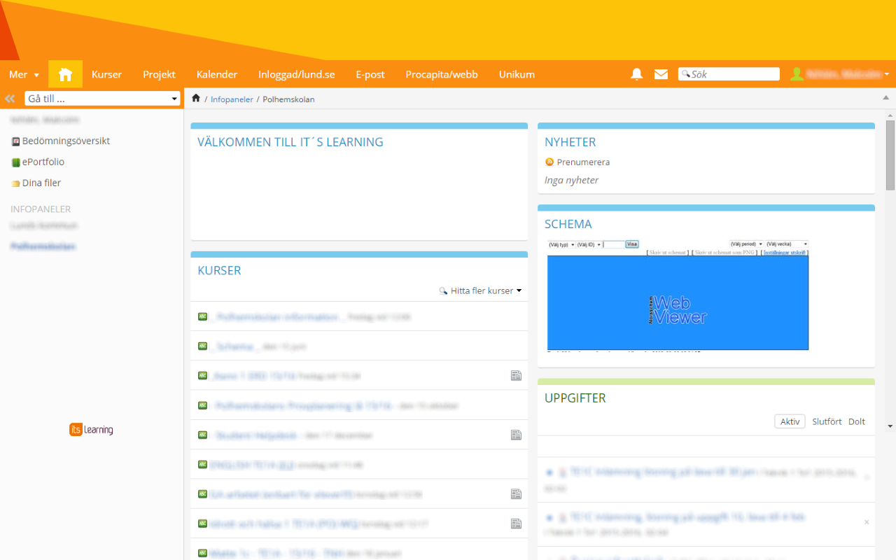Open the (Välj ID) dropdown
This screenshot has height=560, width=896.
click(589, 244)
